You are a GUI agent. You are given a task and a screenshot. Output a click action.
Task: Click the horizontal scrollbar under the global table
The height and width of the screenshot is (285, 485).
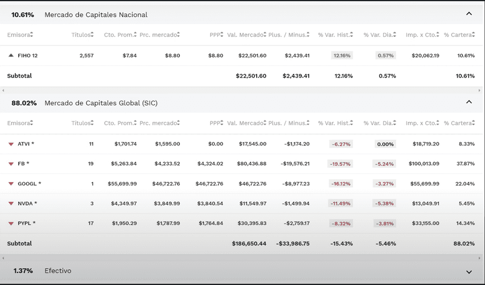tap(242, 258)
